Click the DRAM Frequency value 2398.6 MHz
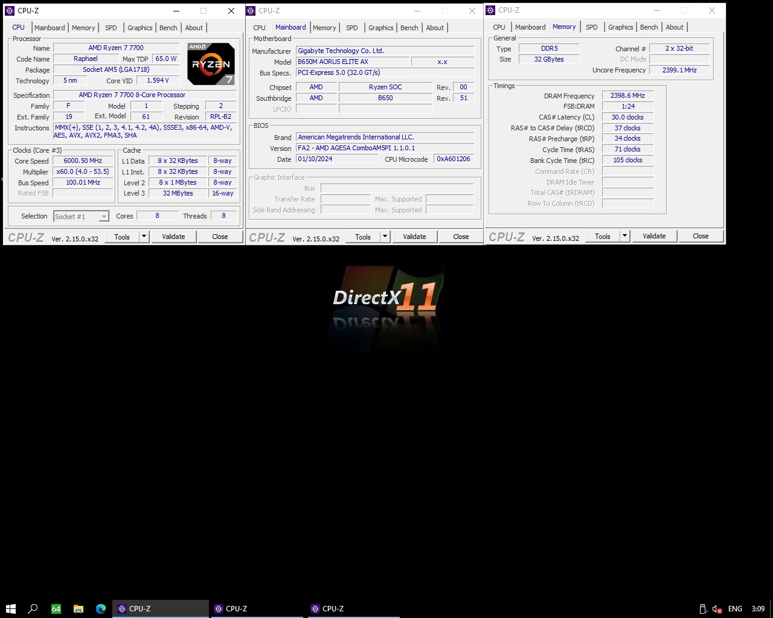773x618 pixels. pyautogui.click(x=627, y=95)
